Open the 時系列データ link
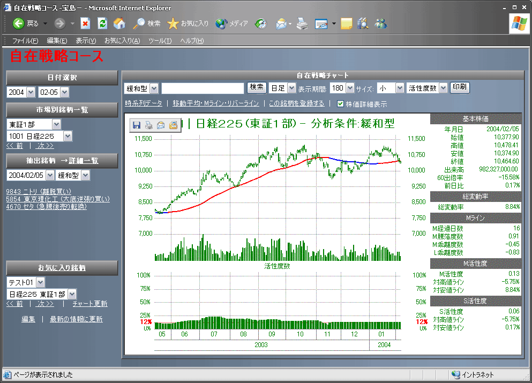Viewport: 532px width, 383px height. click(144, 103)
